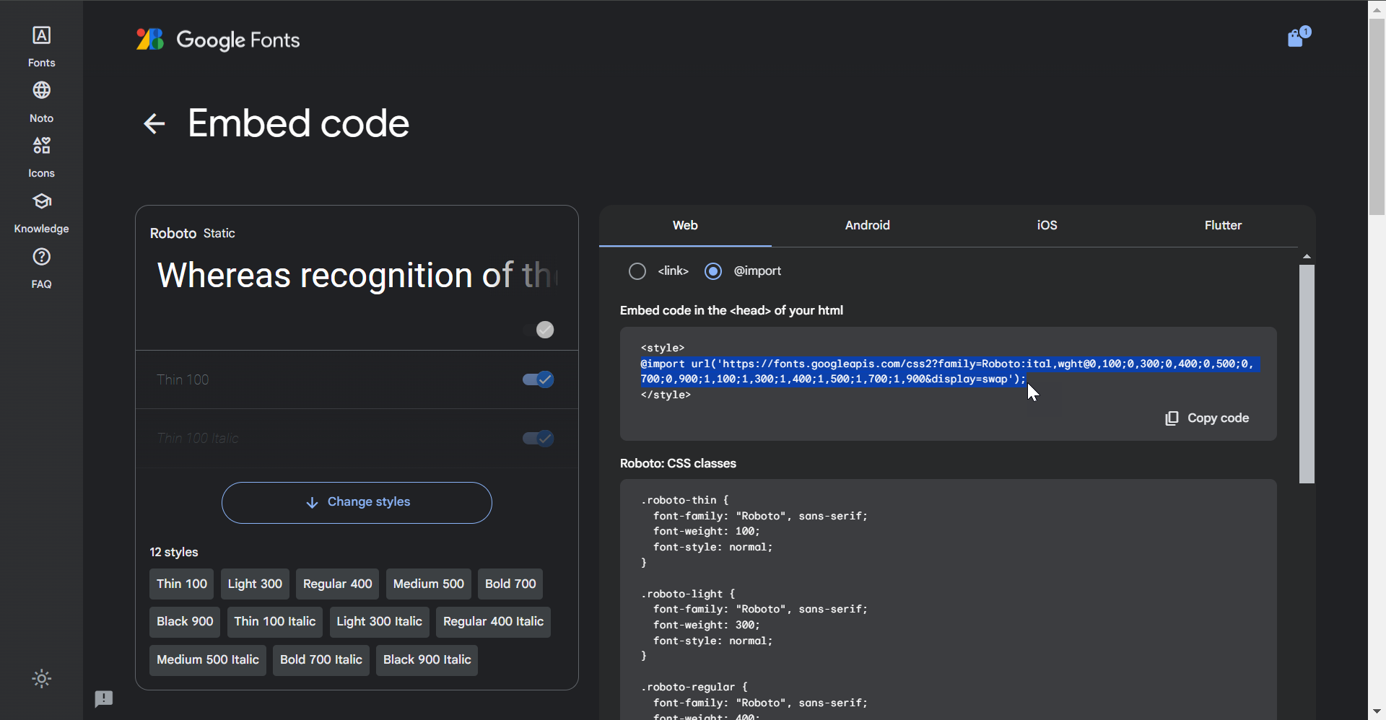Viewport: 1386px width, 720px height.
Task: Click the opening <style> tag line
Action: (663, 348)
